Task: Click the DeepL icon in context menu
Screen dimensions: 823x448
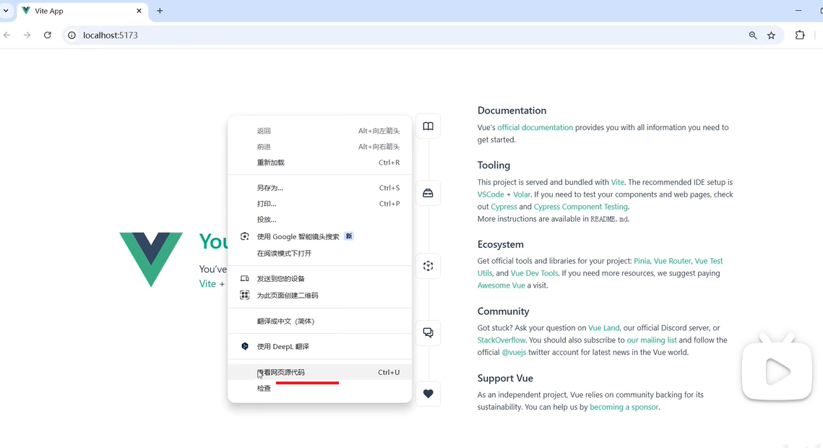Action: tap(245, 346)
